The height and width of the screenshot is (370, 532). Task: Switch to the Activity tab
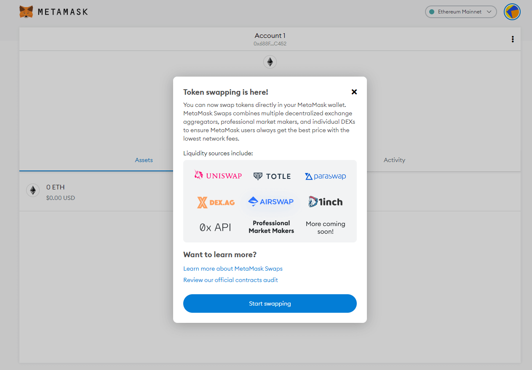point(394,160)
